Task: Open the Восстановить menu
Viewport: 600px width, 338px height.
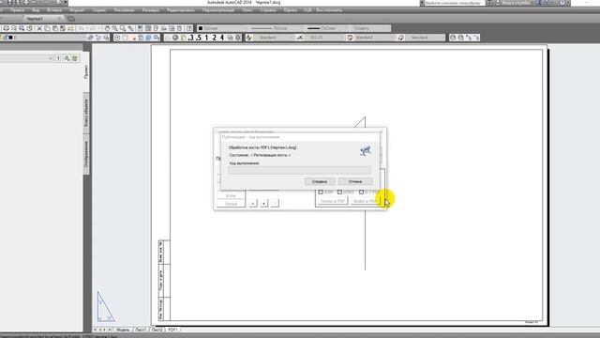Action: (329, 10)
